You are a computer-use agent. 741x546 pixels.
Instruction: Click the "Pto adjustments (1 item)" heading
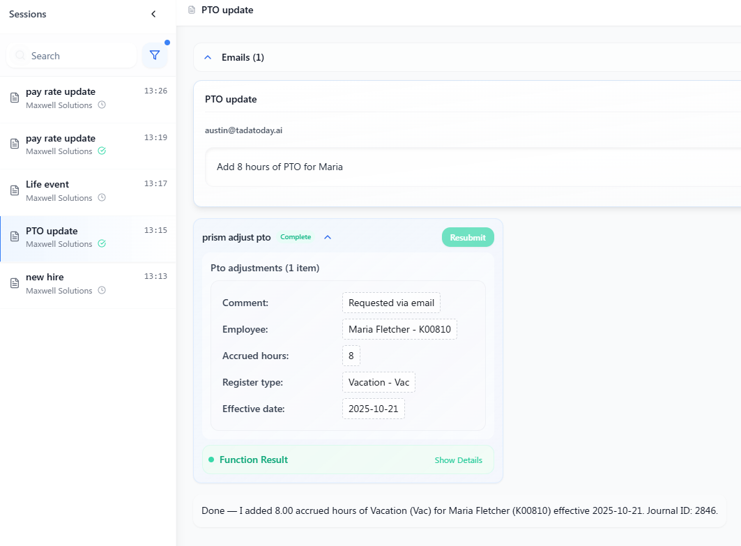(265, 268)
